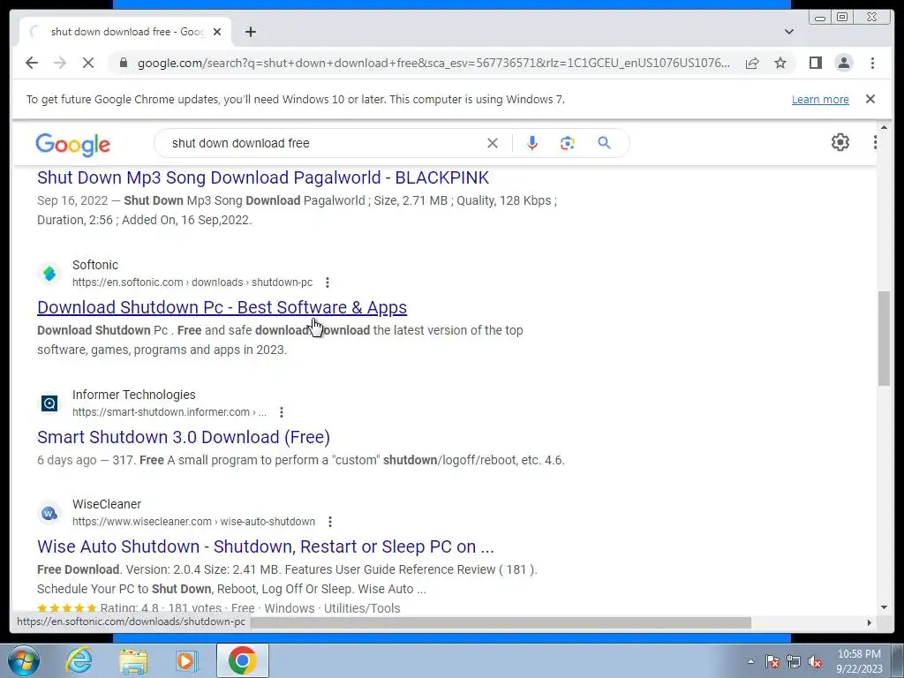Open Learn more link about Chrome updates
Image resolution: width=904 pixels, height=678 pixels.
(x=820, y=99)
